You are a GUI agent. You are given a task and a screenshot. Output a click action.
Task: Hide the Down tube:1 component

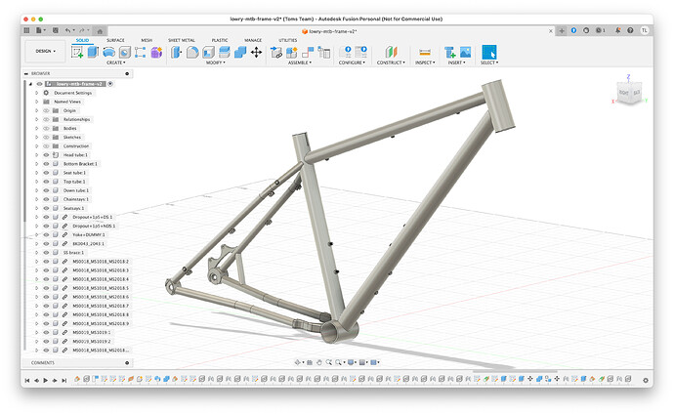coord(46,190)
